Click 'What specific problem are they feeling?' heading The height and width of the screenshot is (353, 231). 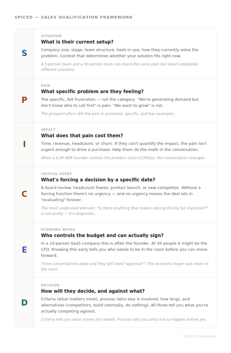coord(92,92)
